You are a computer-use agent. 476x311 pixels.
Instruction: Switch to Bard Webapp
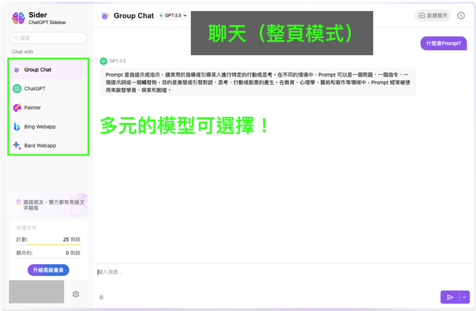point(48,146)
